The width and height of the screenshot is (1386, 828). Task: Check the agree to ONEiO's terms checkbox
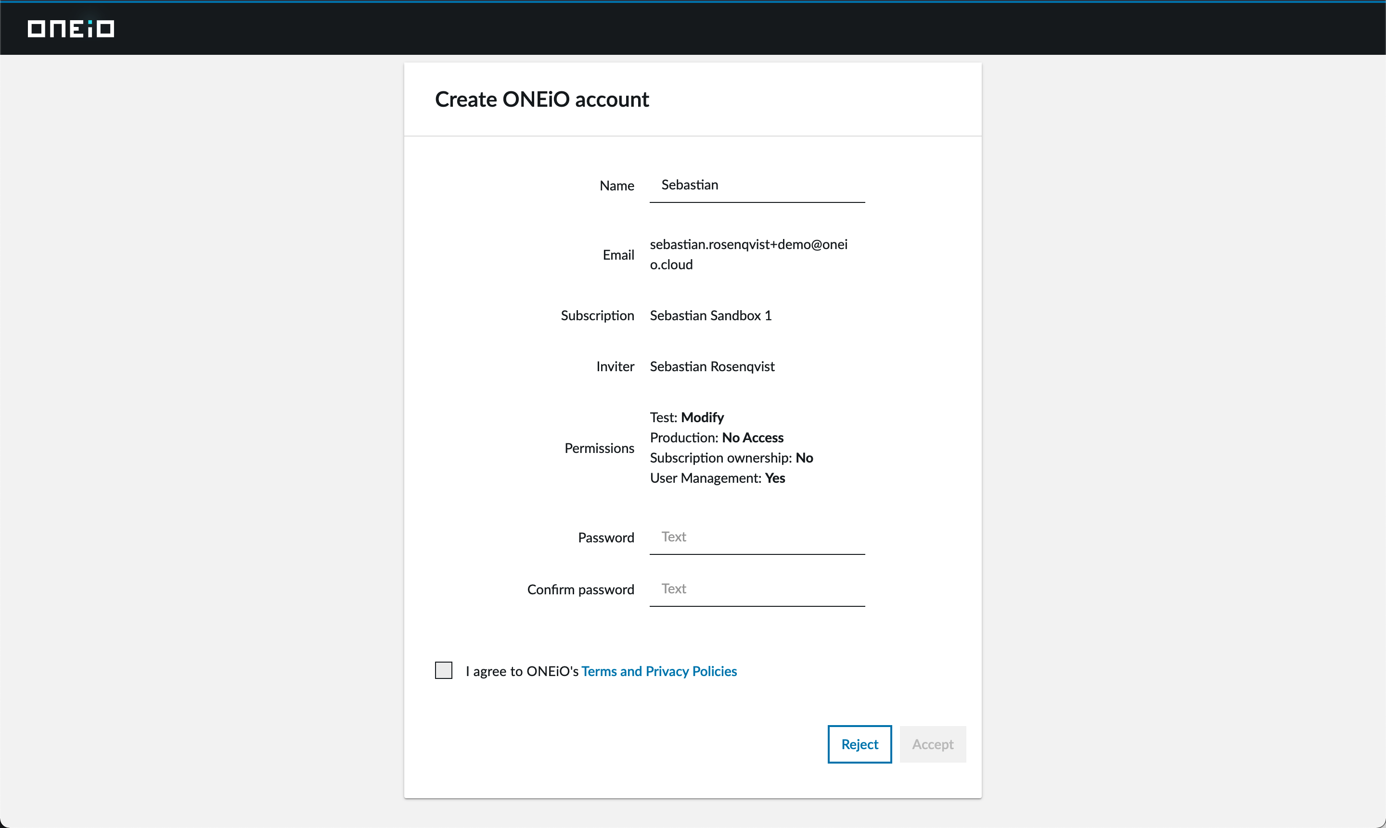coord(443,670)
